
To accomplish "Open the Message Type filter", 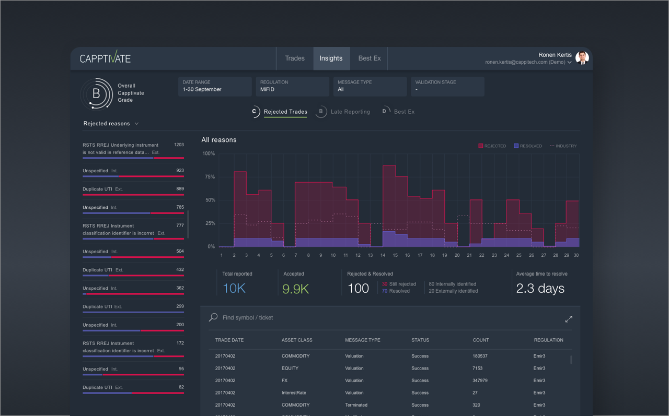I will click(370, 87).
